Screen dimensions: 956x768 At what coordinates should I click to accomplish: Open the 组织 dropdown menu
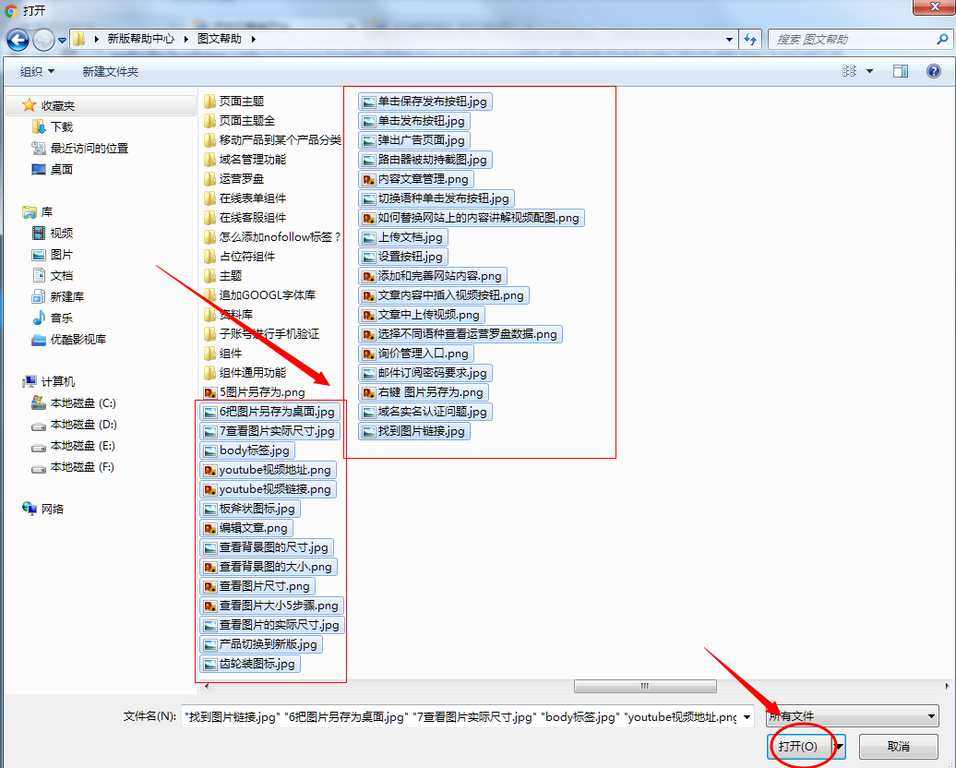pos(35,70)
